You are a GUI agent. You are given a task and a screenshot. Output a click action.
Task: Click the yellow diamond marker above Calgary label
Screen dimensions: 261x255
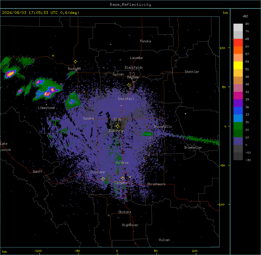123,178
